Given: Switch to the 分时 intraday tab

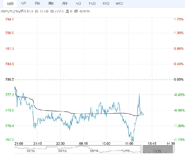Looking at the screenshot, I should [10, 3].
